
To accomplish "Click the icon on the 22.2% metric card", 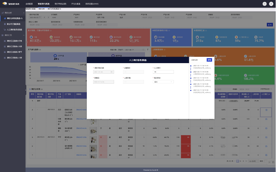I will pos(111,37).
